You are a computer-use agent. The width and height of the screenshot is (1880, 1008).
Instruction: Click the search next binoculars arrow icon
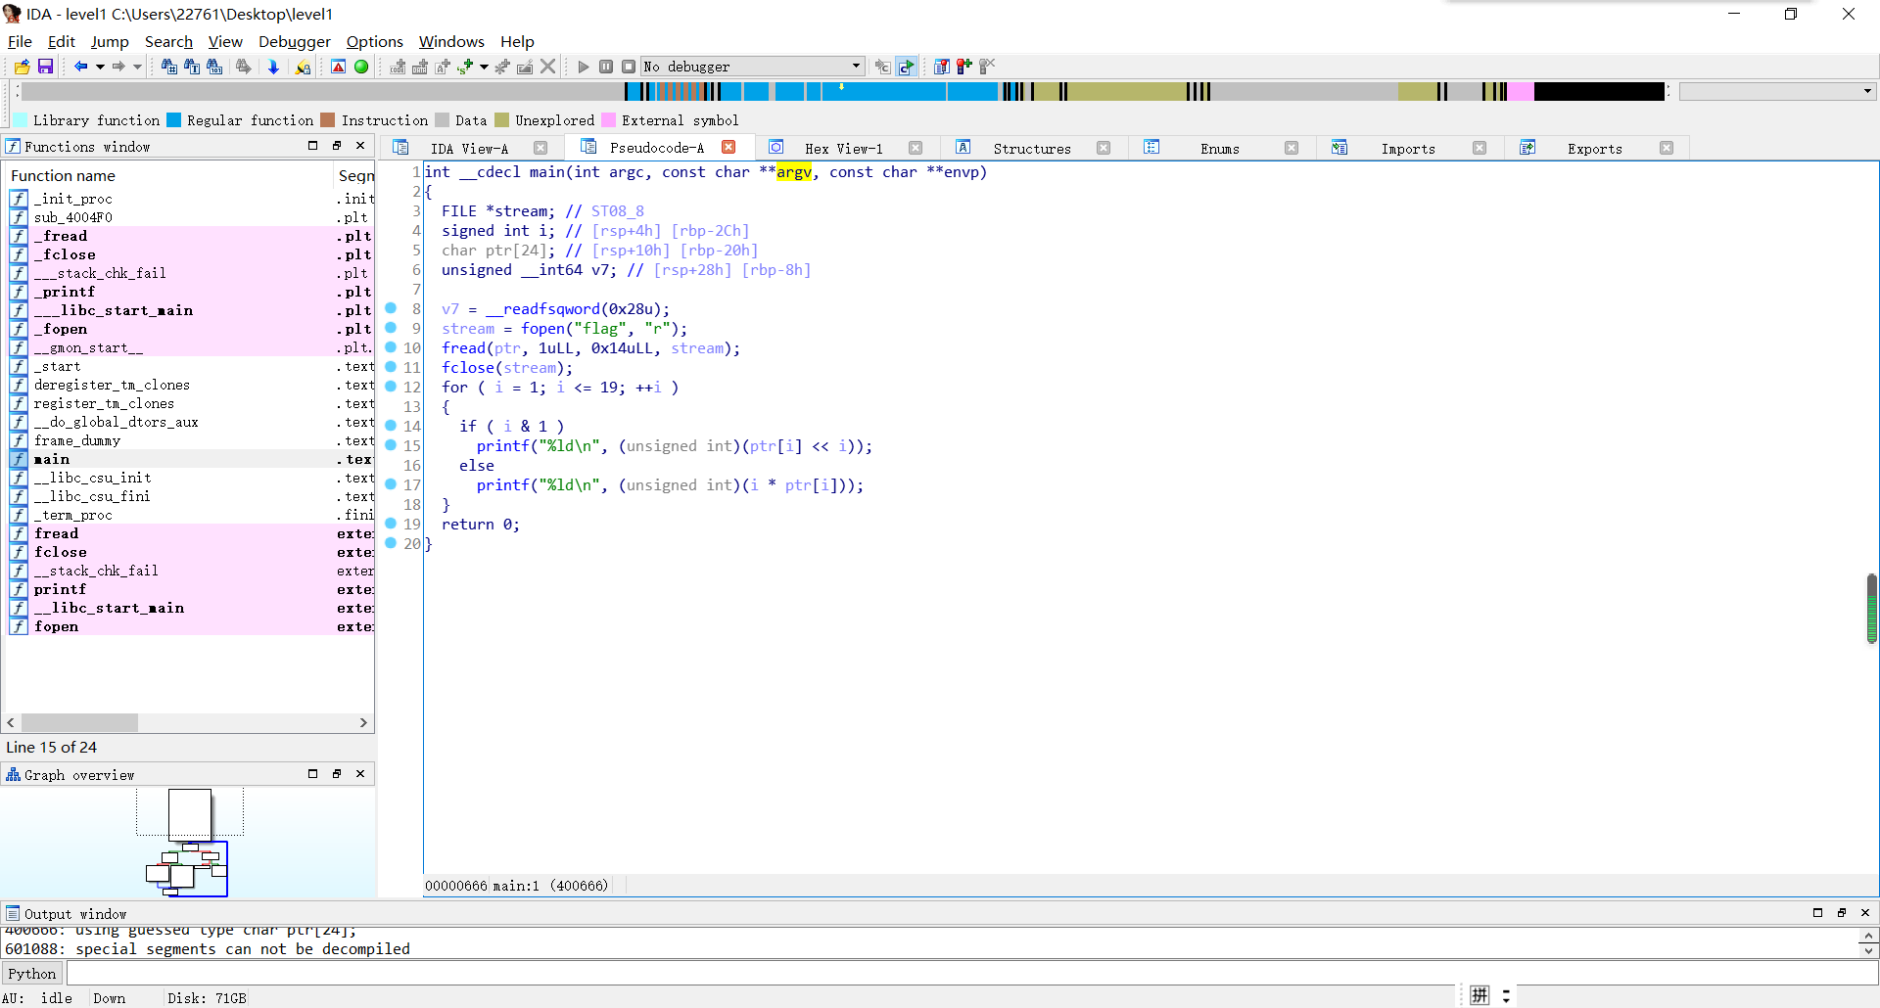244,67
